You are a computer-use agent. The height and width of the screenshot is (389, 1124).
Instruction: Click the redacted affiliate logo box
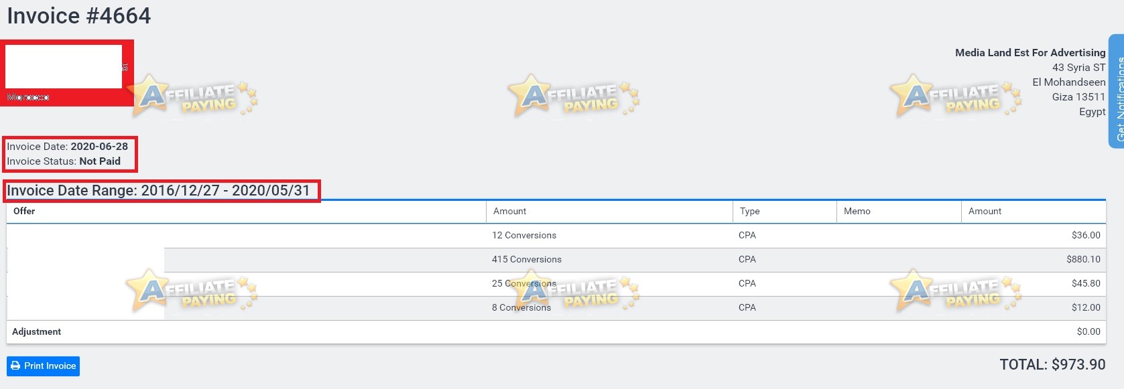pos(64,66)
